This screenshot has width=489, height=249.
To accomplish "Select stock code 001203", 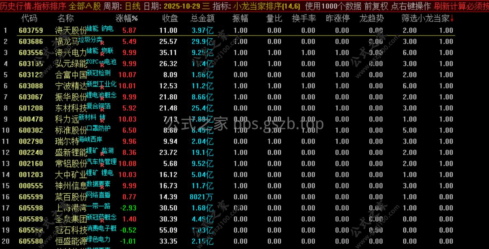I will coord(31,175).
